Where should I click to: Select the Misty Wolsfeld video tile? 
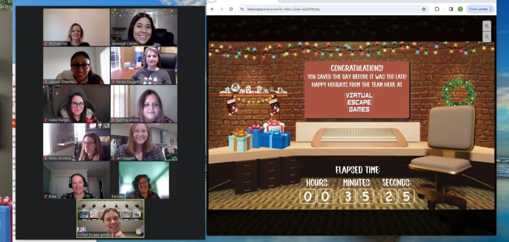[x=77, y=142]
